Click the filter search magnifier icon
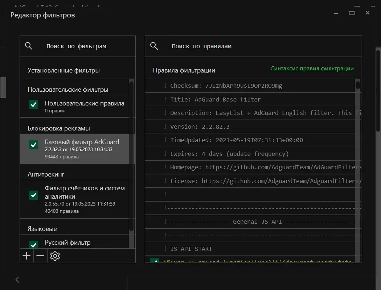Image resolution: width=381 pixels, height=290 pixels. (29, 46)
